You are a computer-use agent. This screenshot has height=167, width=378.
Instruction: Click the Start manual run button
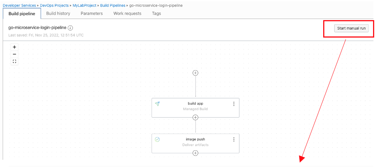pyautogui.click(x=351, y=28)
